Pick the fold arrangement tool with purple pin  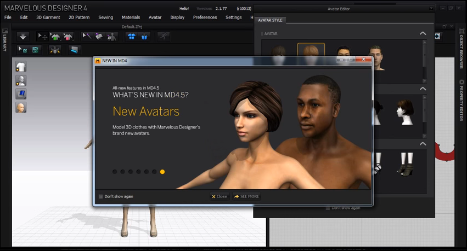coord(99,37)
